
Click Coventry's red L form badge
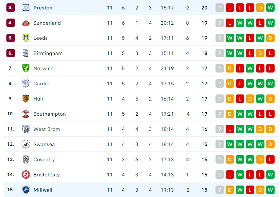click(270, 159)
